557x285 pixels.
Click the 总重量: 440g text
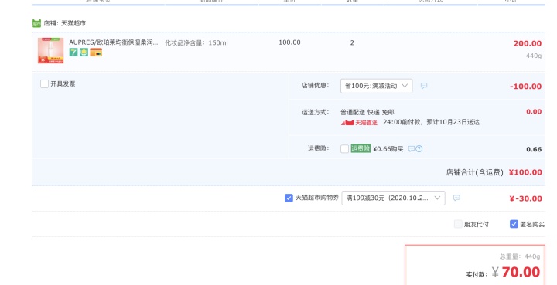pyautogui.click(x=520, y=256)
